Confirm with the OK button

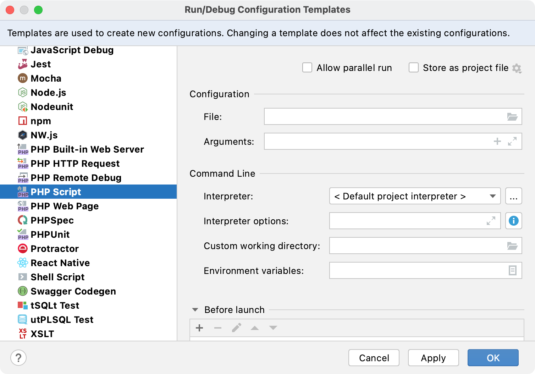[493, 358]
